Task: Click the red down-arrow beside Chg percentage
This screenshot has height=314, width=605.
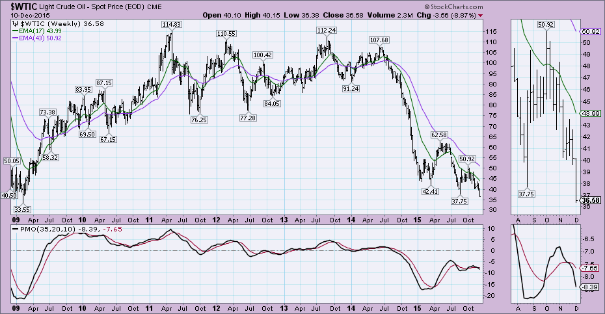Action: coord(481,14)
